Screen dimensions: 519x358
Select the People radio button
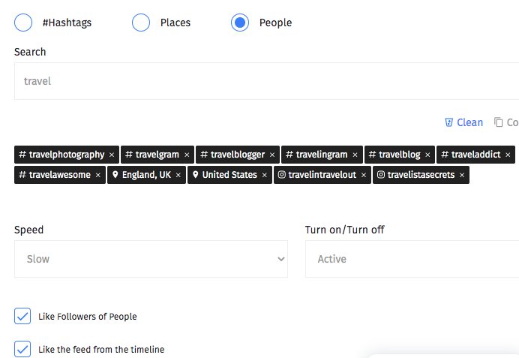240,23
